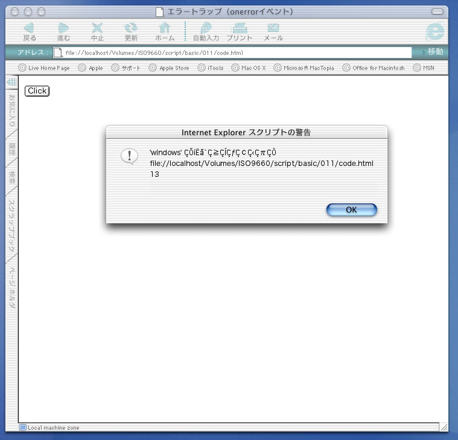458x440 pixels.
Task: Click the Local machine zone status text
Action: [54, 427]
